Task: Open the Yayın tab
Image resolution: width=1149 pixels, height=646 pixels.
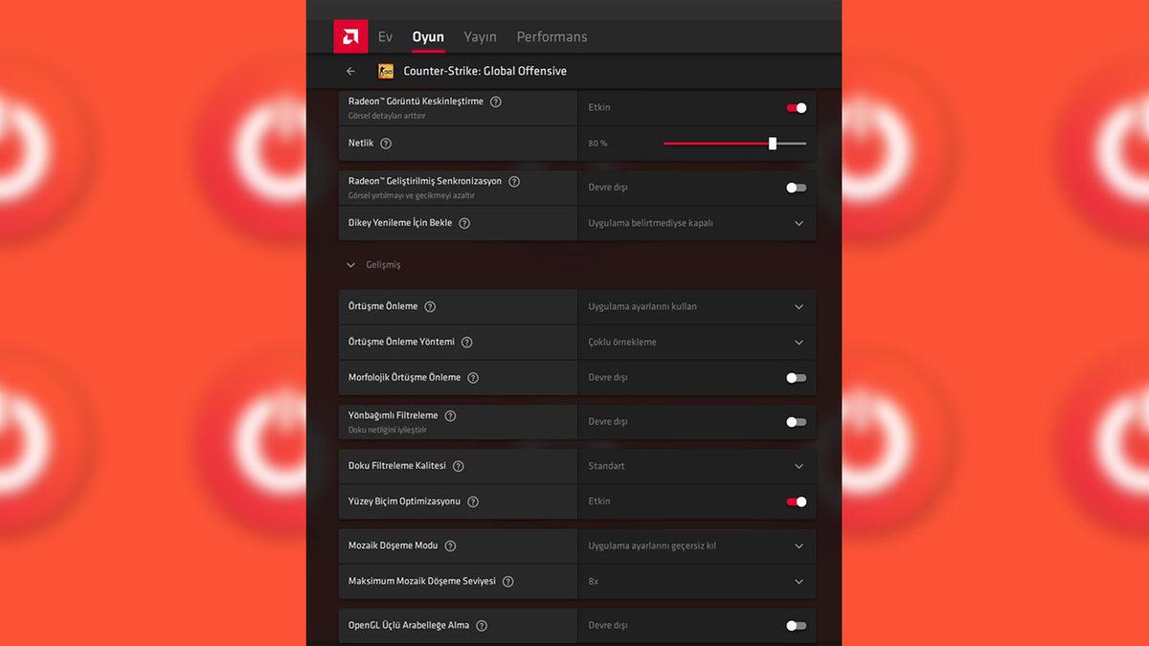Action: tap(480, 36)
